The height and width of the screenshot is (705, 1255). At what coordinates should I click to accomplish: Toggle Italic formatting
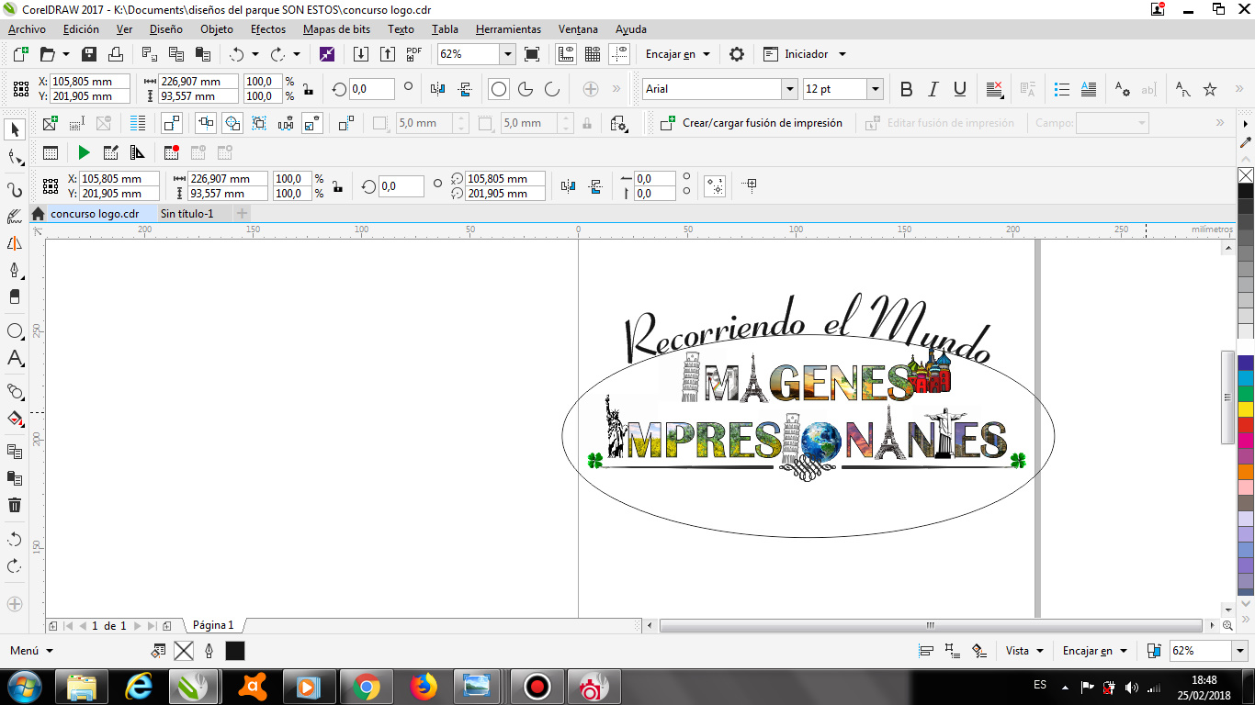[x=933, y=89]
